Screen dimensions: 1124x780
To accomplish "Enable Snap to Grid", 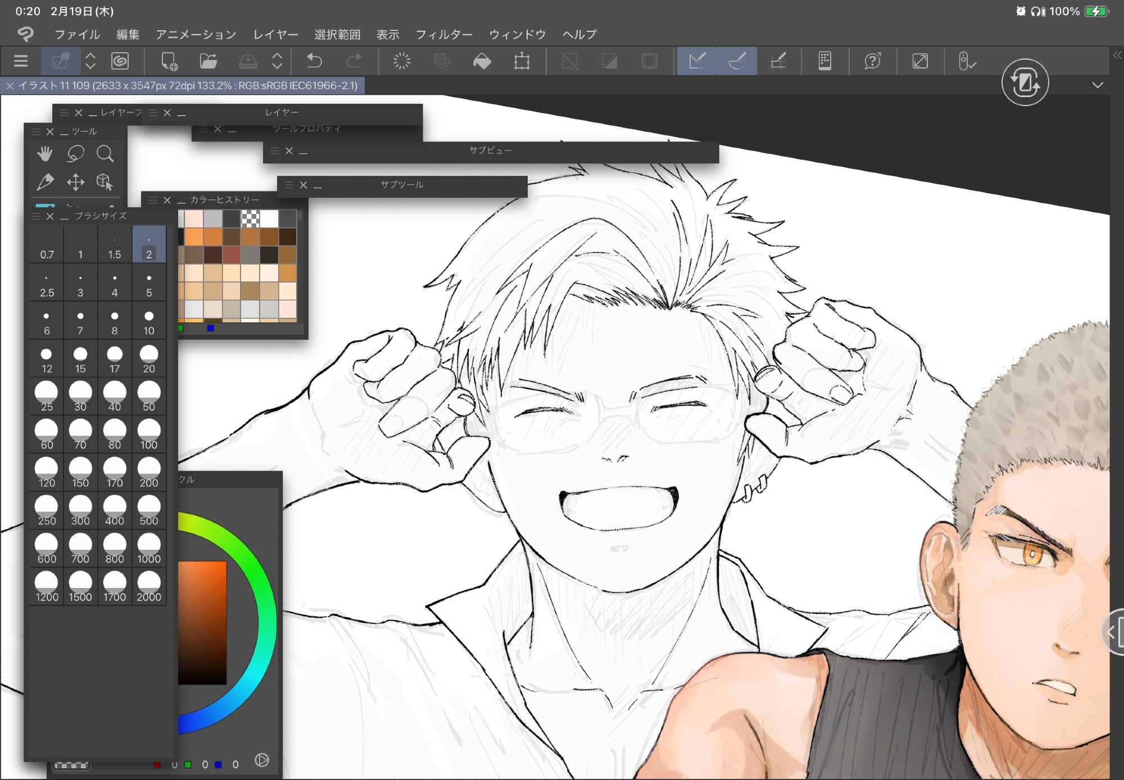I will click(x=778, y=61).
